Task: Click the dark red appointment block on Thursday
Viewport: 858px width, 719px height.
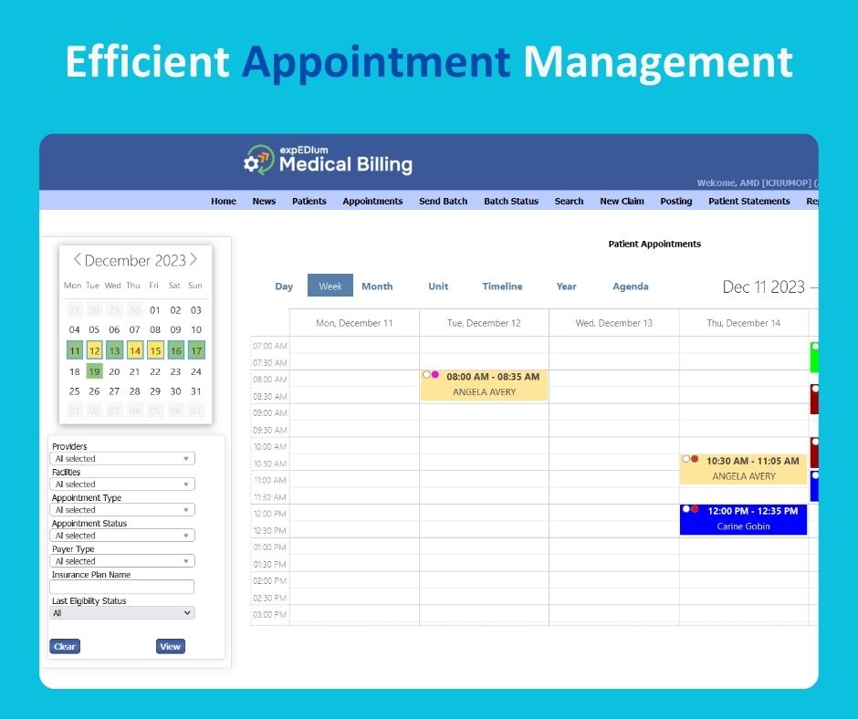Action: pos(813,399)
